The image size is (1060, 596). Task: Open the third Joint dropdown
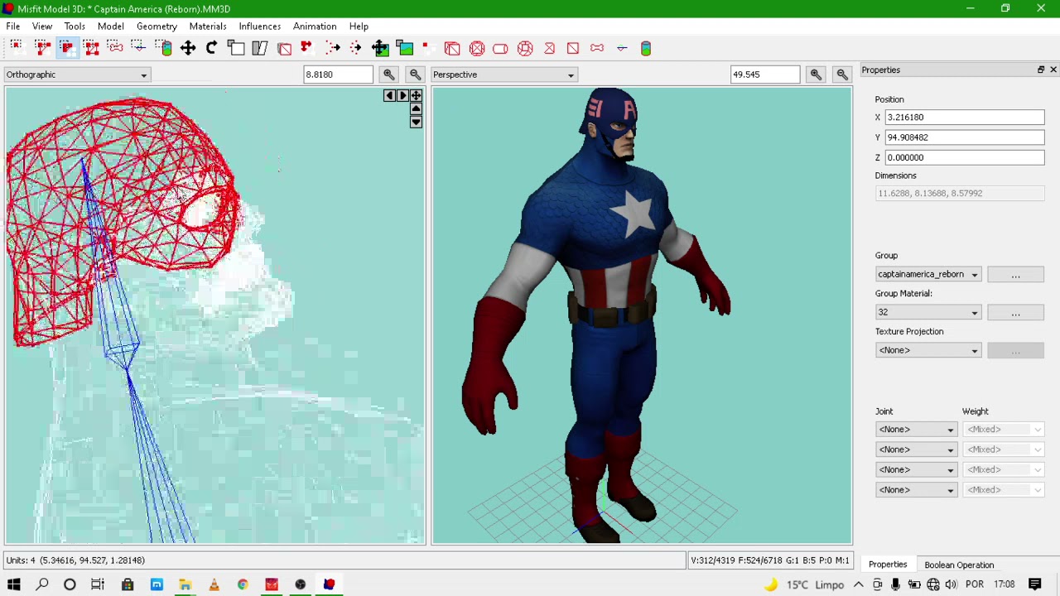(916, 469)
